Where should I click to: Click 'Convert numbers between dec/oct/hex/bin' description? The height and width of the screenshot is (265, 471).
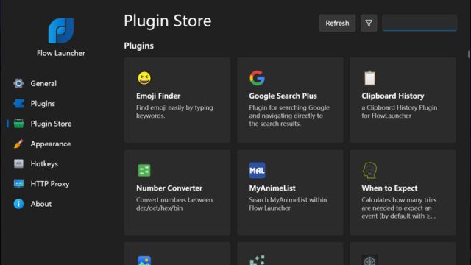(174, 204)
